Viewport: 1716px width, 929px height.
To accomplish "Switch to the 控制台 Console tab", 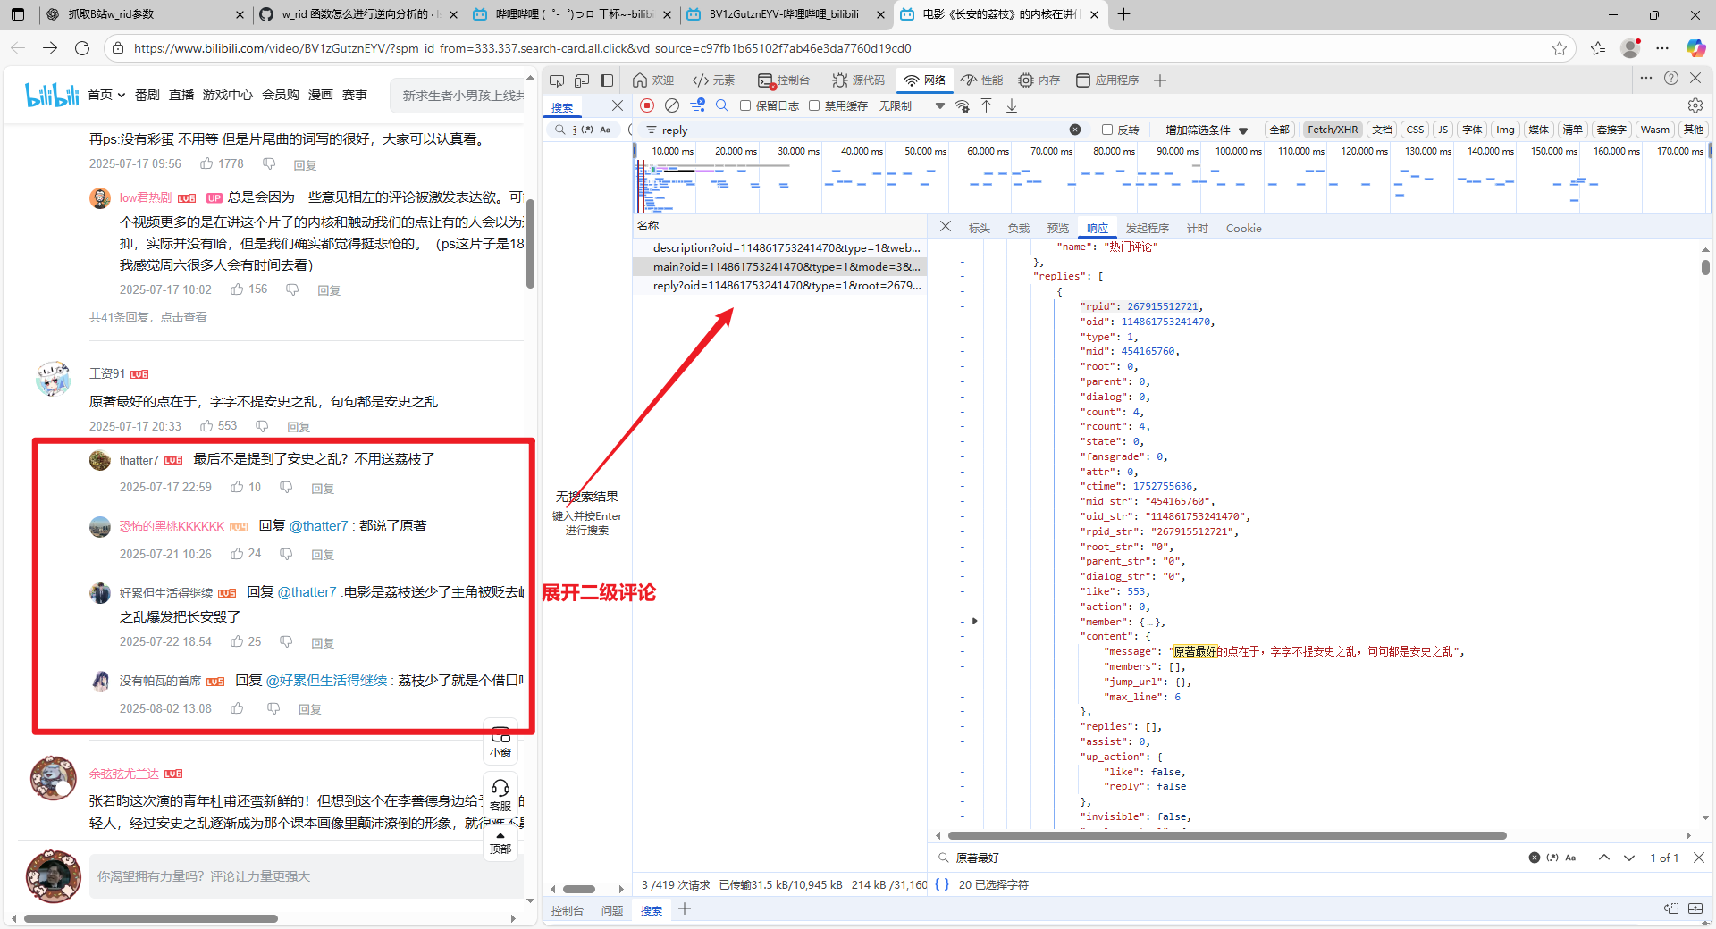I will pyautogui.click(x=784, y=80).
